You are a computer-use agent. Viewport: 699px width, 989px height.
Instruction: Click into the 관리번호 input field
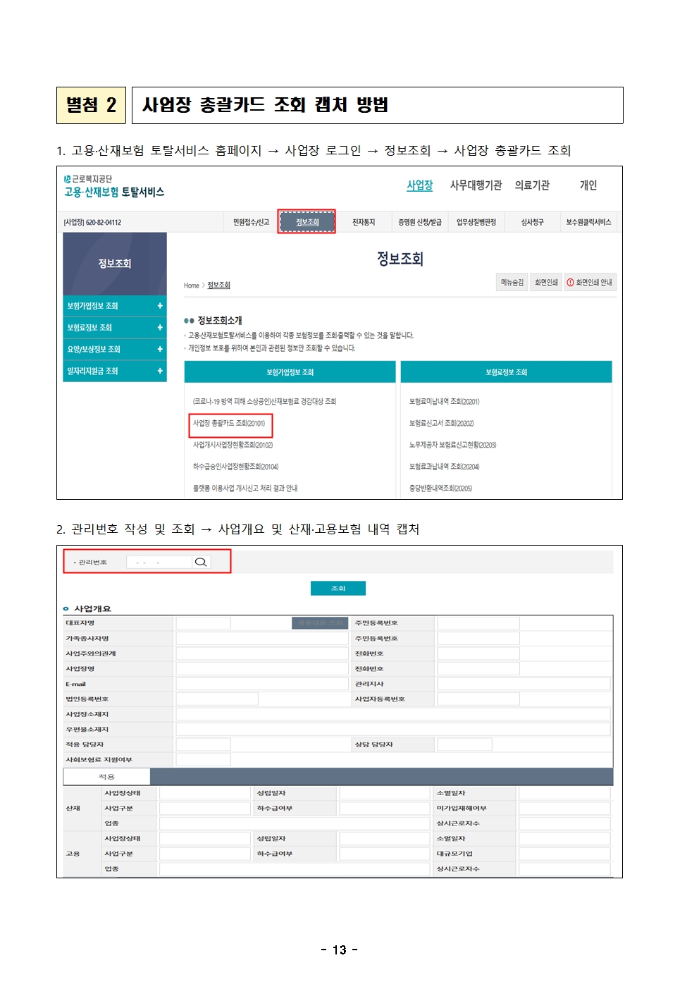coord(159,562)
